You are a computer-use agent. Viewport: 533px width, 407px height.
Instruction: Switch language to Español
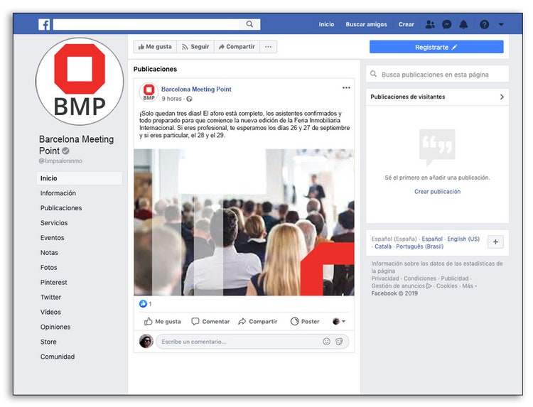(x=432, y=239)
